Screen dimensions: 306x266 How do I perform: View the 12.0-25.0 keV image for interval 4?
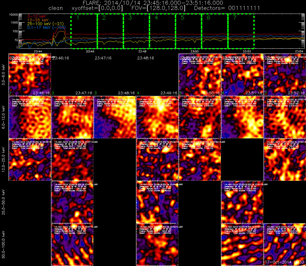coord(157,160)
